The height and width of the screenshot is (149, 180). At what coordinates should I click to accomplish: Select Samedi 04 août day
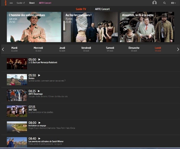[110, 49]
